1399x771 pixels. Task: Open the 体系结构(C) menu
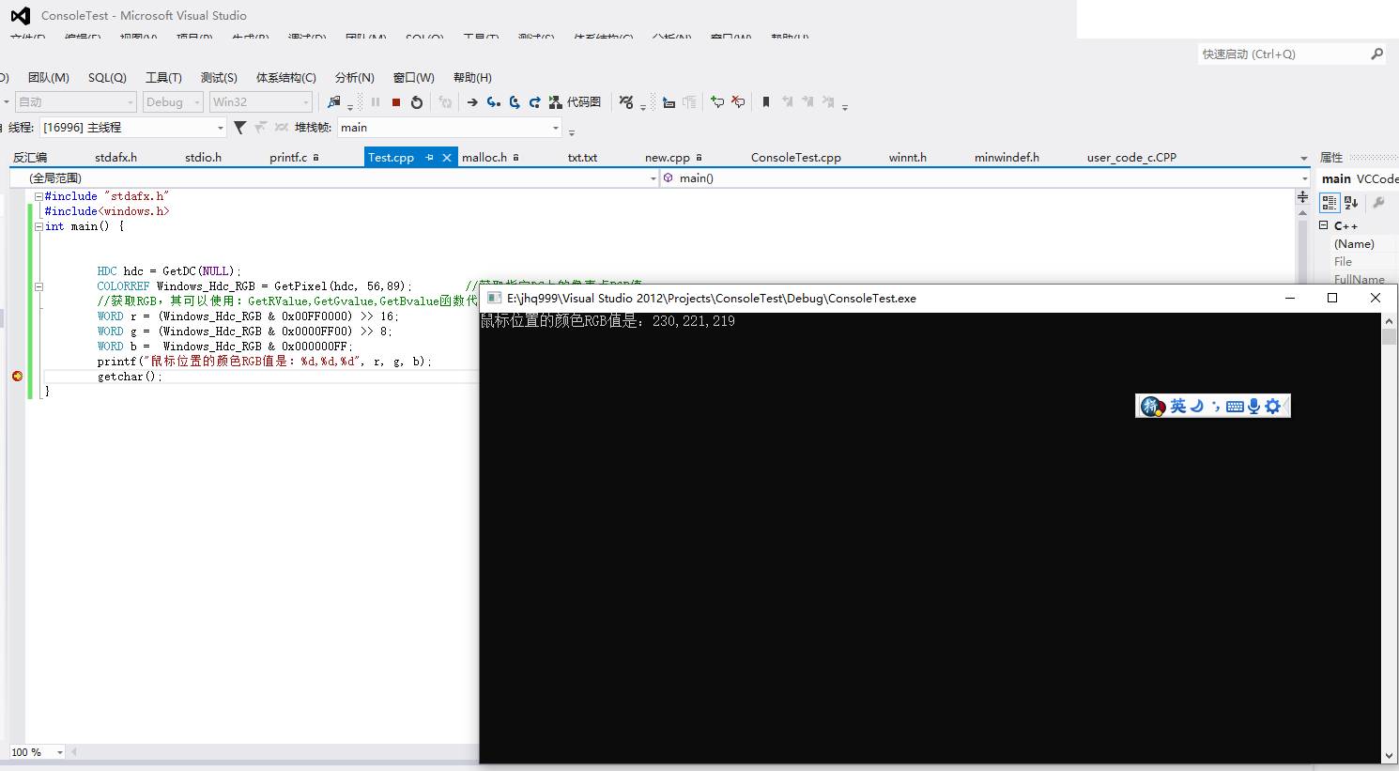[x=286, y=78]
